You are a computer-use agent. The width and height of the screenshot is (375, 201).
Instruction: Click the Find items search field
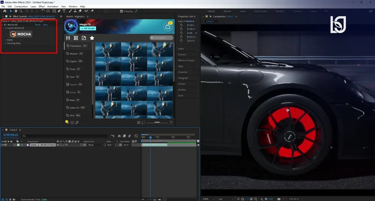point(161,38)
